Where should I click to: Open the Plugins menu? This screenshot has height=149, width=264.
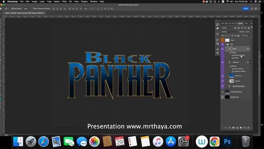tap(84, 2)
